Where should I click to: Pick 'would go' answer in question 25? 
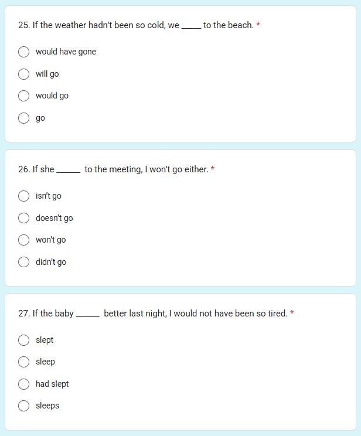(23, 96)
